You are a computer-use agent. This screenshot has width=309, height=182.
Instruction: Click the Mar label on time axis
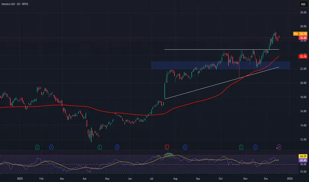tap(62, 179)
